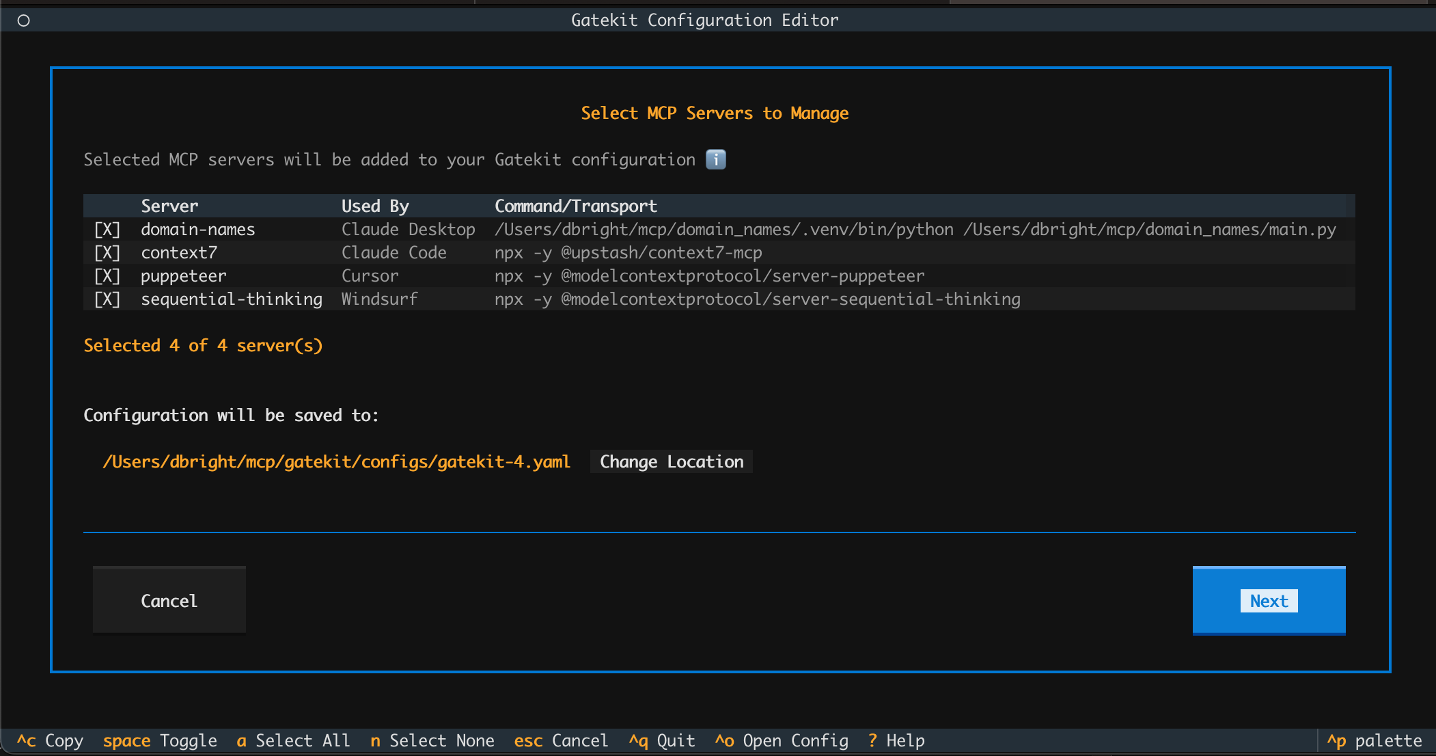The width and height of the screenshot is (1436, 756).
Task: Click the info icon beside the configuration description
Action: tap(715, 159)
